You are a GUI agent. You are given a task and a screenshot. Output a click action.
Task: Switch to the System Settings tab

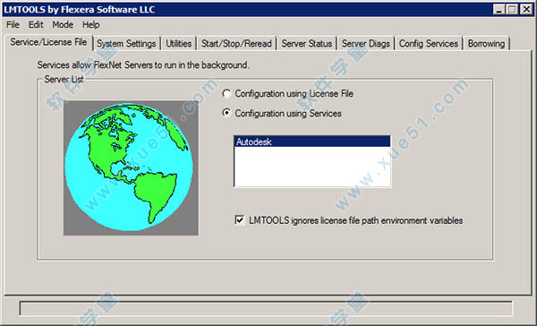(126, 44)
